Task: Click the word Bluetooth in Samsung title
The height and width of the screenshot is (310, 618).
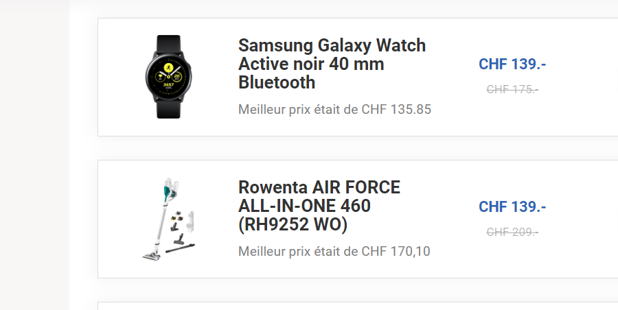Action: click(277, 82)
